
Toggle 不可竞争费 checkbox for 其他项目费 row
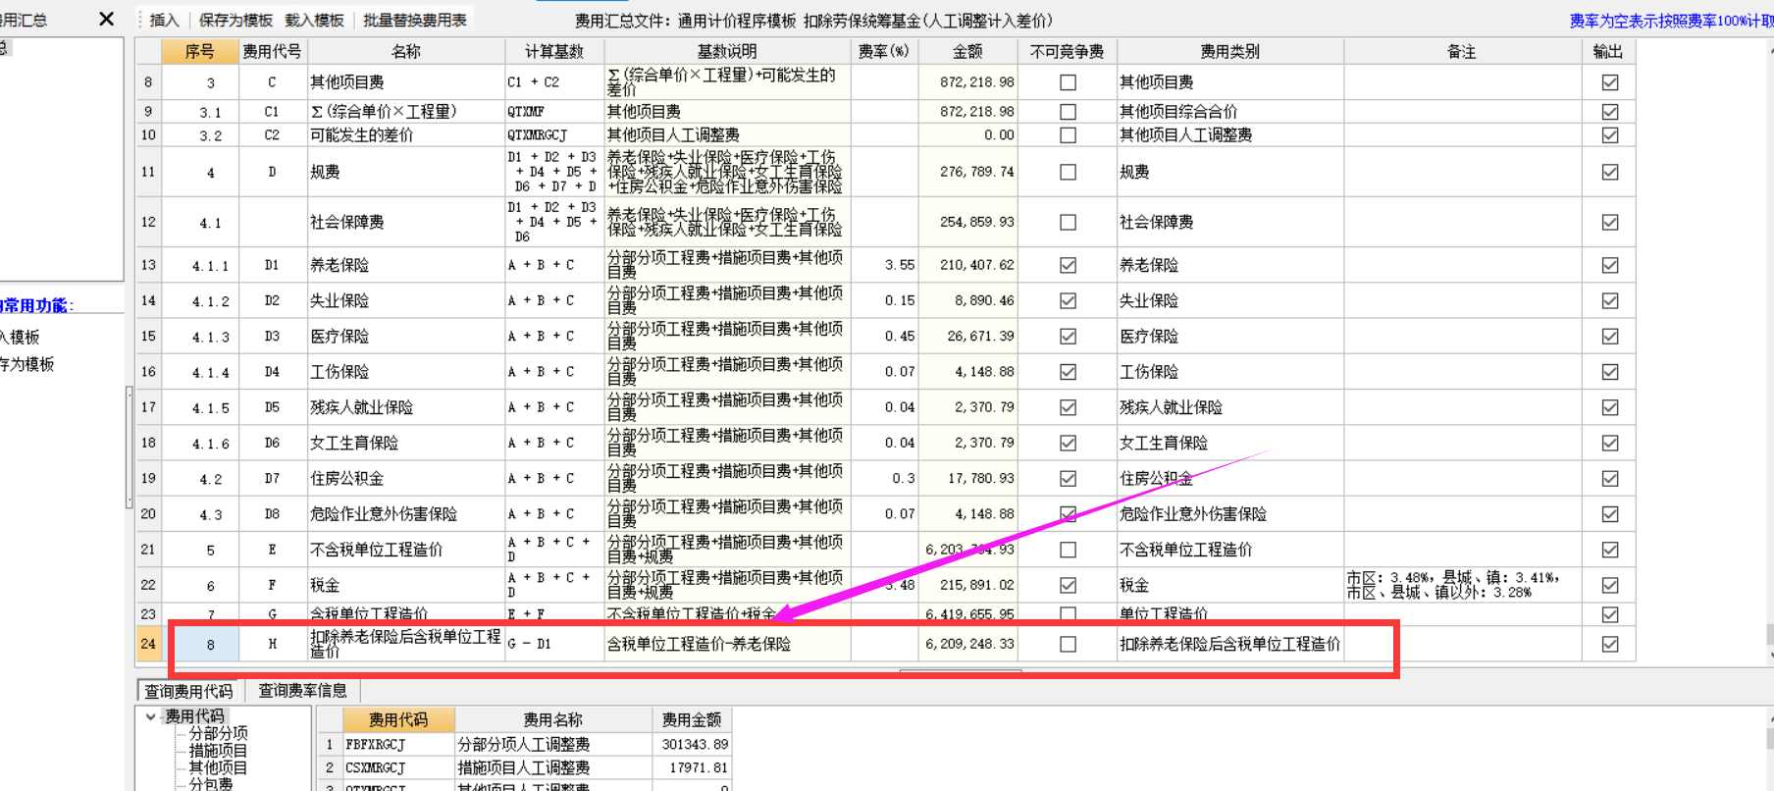click(x=1068, y=82)
